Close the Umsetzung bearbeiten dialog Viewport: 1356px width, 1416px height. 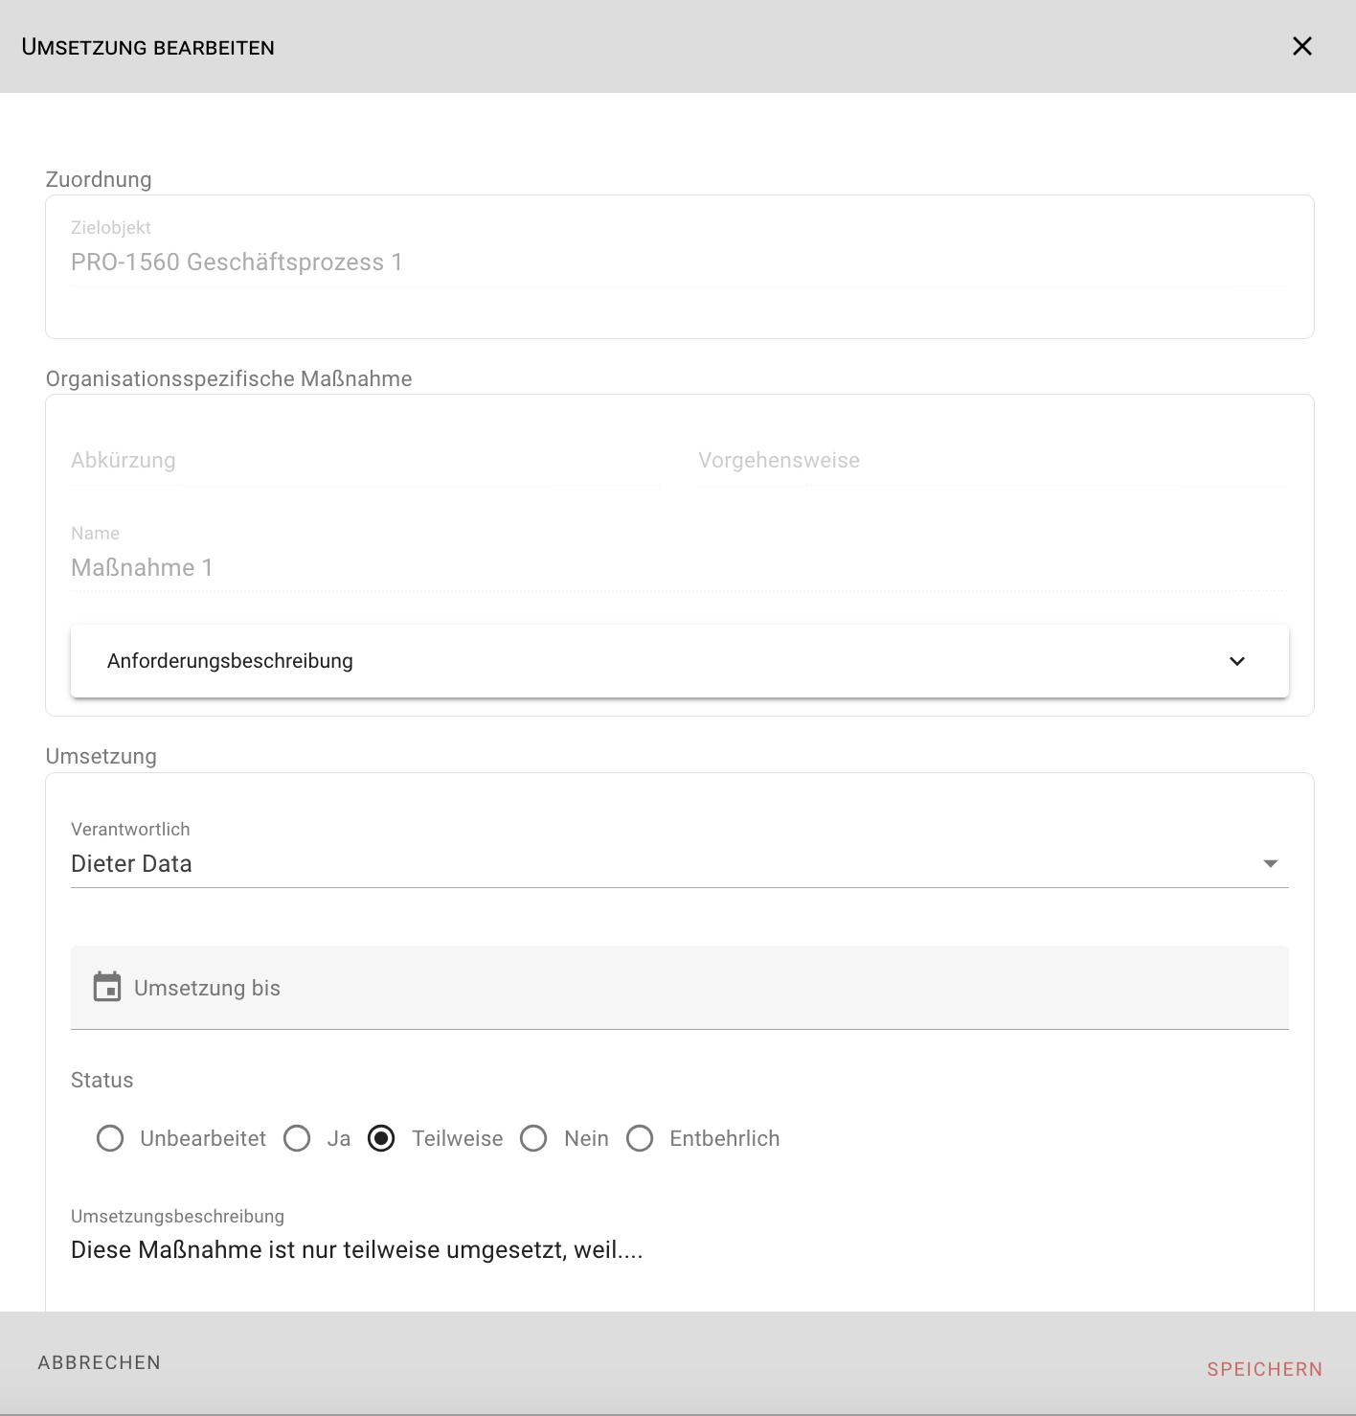point(1301,46)
